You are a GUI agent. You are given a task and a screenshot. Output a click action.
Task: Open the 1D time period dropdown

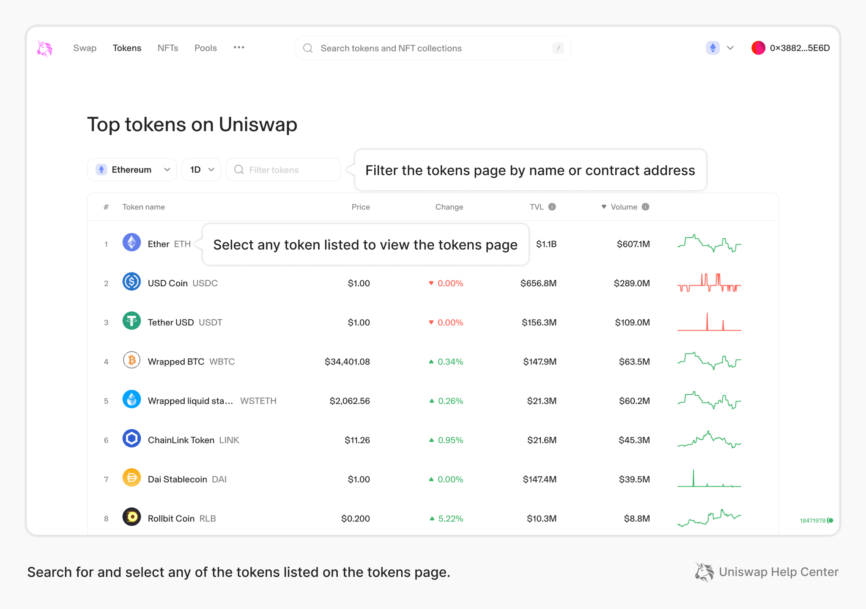(201, 170)
